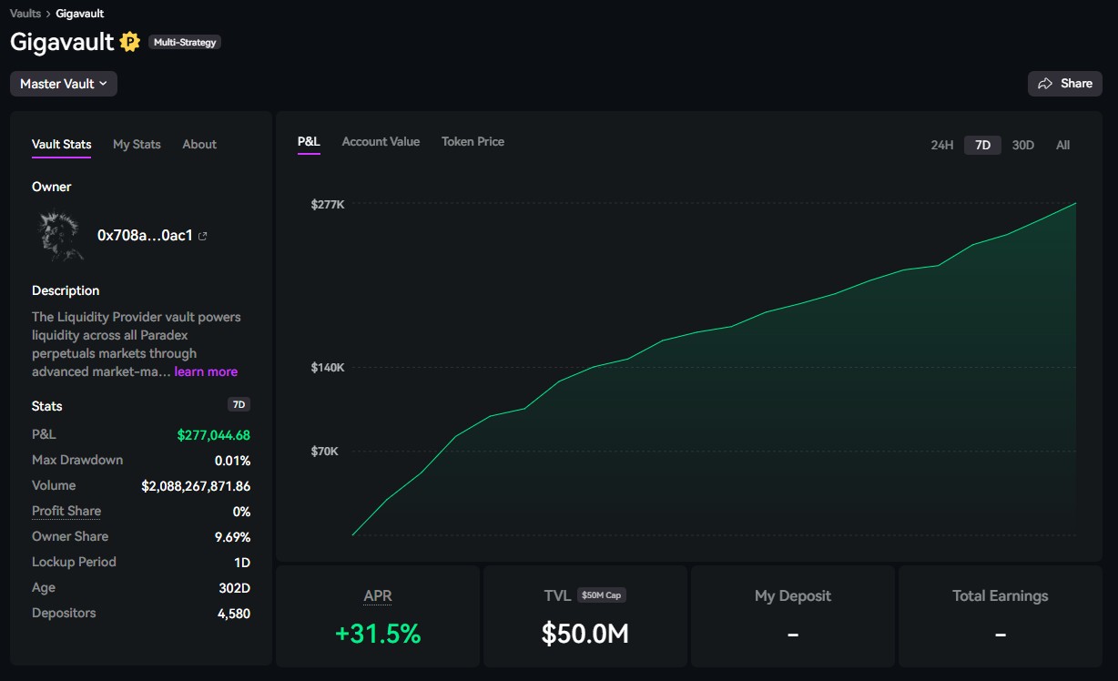1118x681 pixels.
Task: Click the APR label
Action: coord(378,595)
